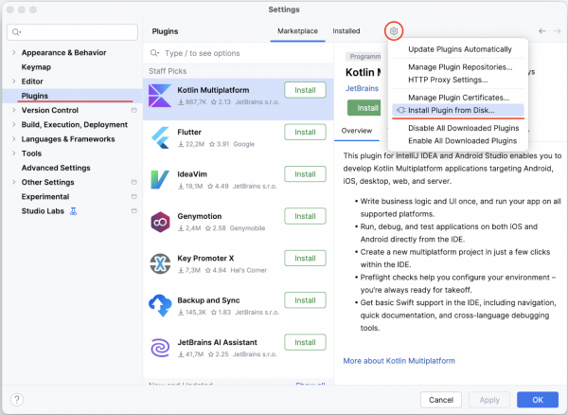
Task: Install the Flutter plugin
Action: click(305, 132)
